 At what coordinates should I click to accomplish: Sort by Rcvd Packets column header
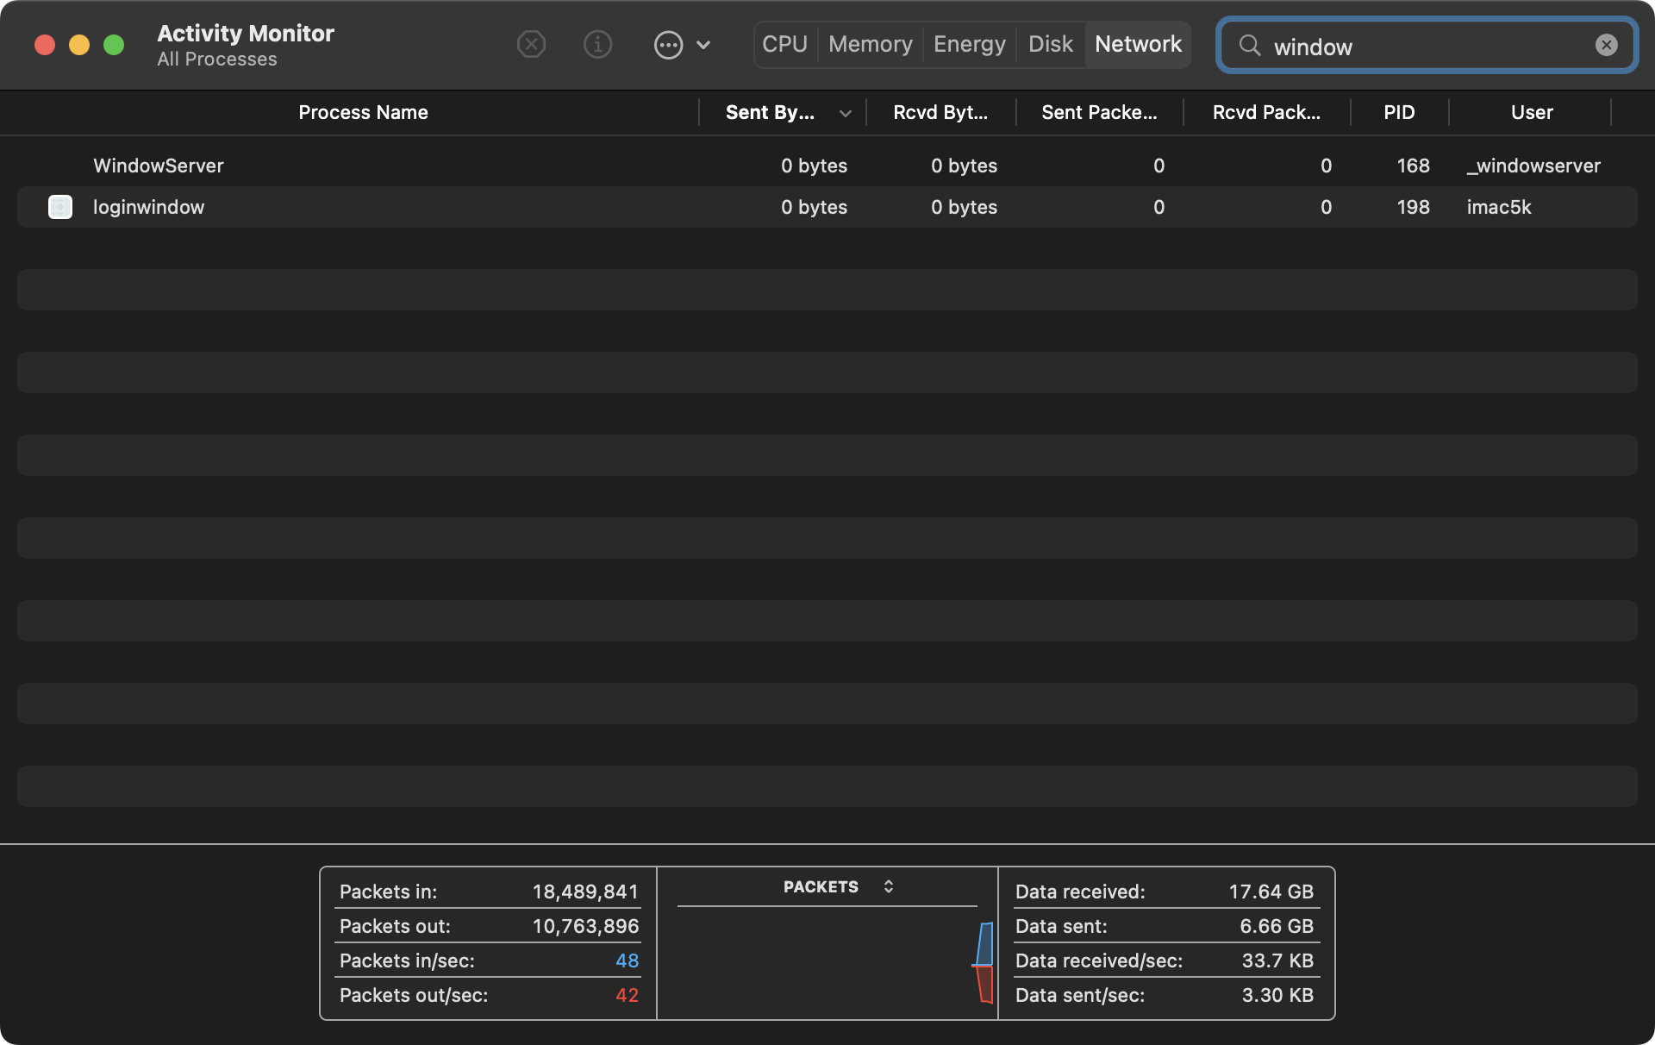coord(1266,112)
